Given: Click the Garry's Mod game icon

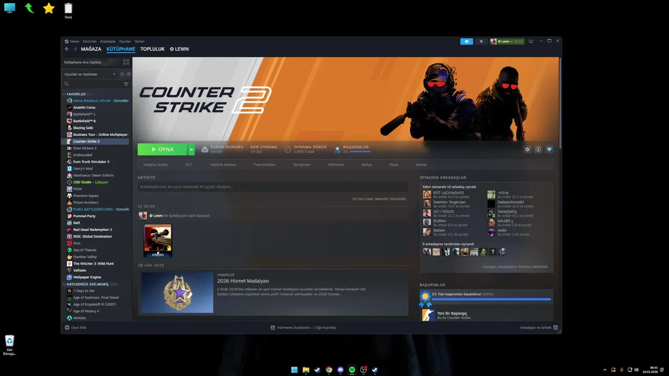Looking at the screenshot, I should 70,169.
